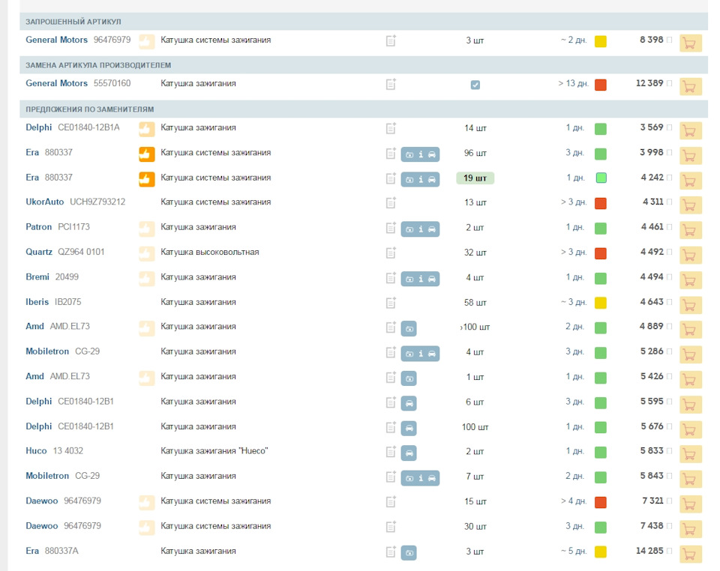Click cart icon in Quartz QZ964 0101 row
Screen dimensions: 720x571
[x=690, y=256]
